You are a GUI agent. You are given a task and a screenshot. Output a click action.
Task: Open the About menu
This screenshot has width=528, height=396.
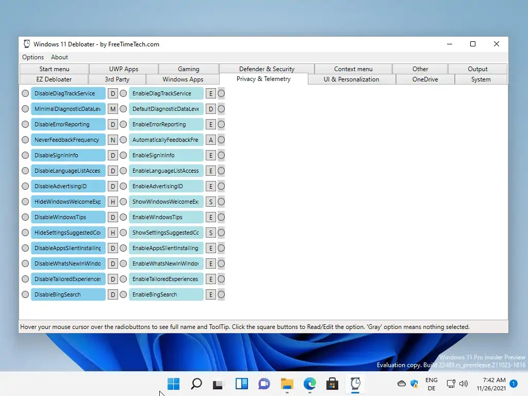coord(59,57)
